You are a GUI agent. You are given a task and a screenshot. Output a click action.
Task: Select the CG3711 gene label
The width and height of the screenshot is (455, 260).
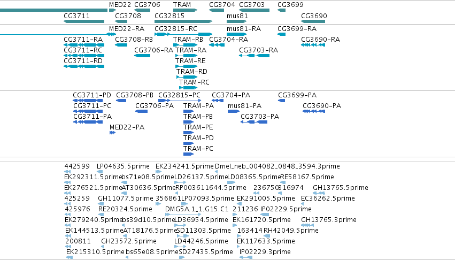point(76,16)
